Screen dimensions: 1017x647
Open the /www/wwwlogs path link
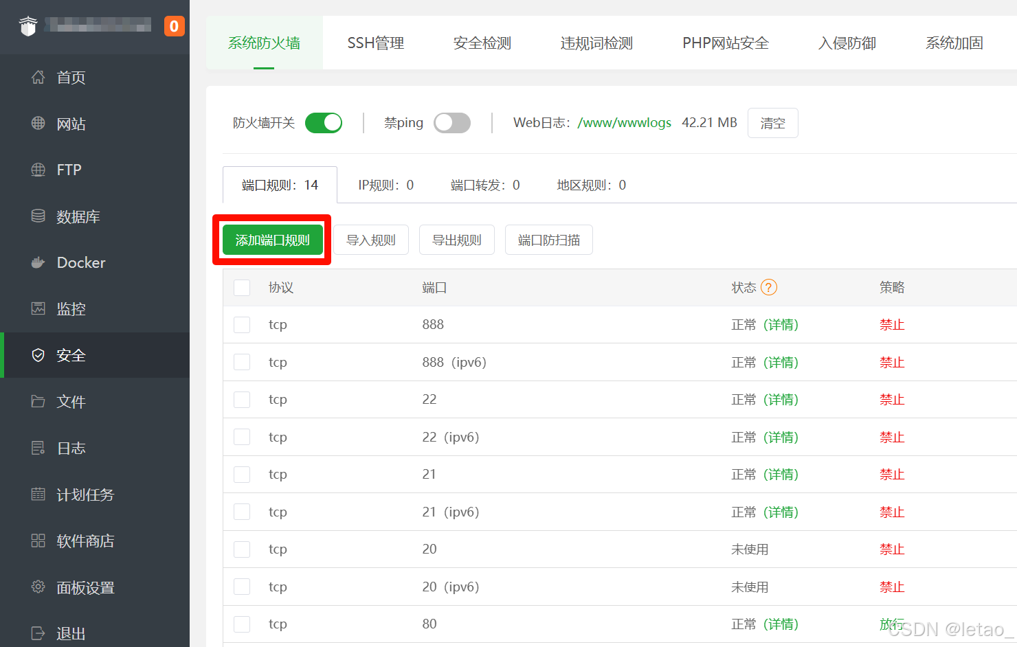(x=625, y=123)
